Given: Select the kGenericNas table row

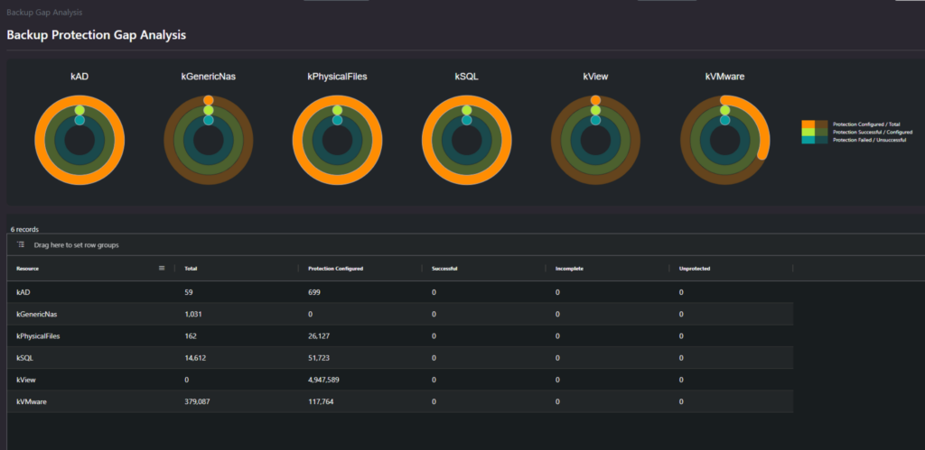Looking at the screenshot, I should [x=400, y=315].
